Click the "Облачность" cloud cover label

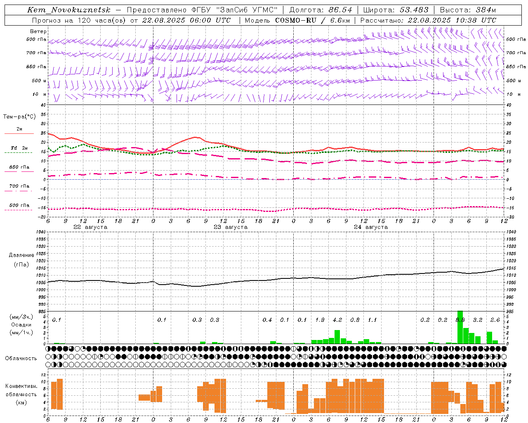21,358
